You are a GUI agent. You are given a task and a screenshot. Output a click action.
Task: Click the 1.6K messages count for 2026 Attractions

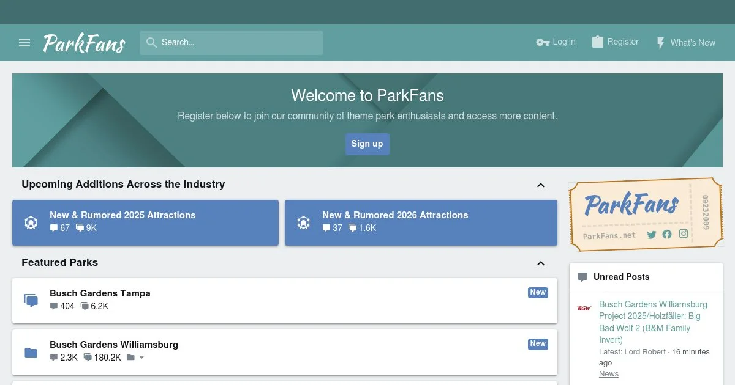pyautogui.click(x=363, y=228)
